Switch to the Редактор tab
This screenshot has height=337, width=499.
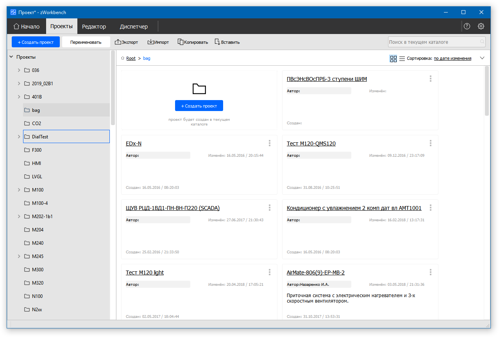click(94, 27)
